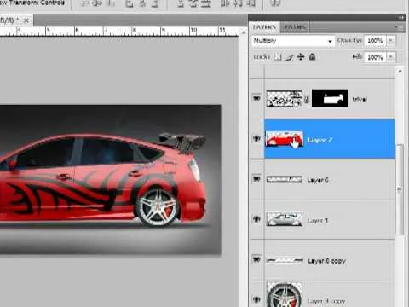Click the Layers panel vertical scrollbar thumb
The width and height of the screenshot is (409, 307).
point(400,189)
